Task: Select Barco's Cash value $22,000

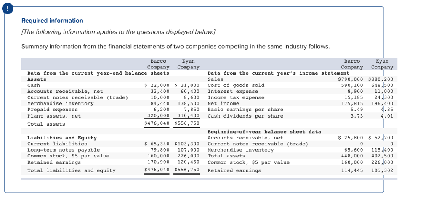Action: [x=157, y=85]
